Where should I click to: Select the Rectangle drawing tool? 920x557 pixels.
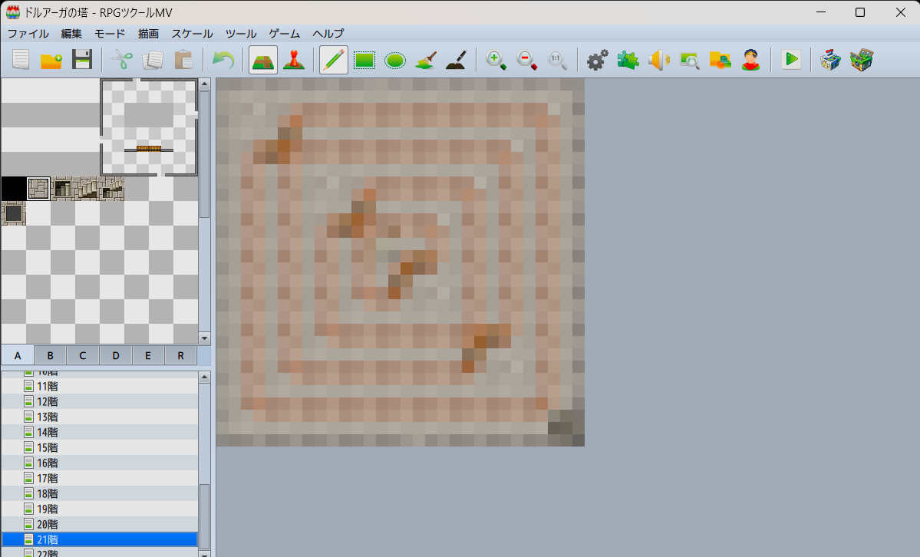364,60
